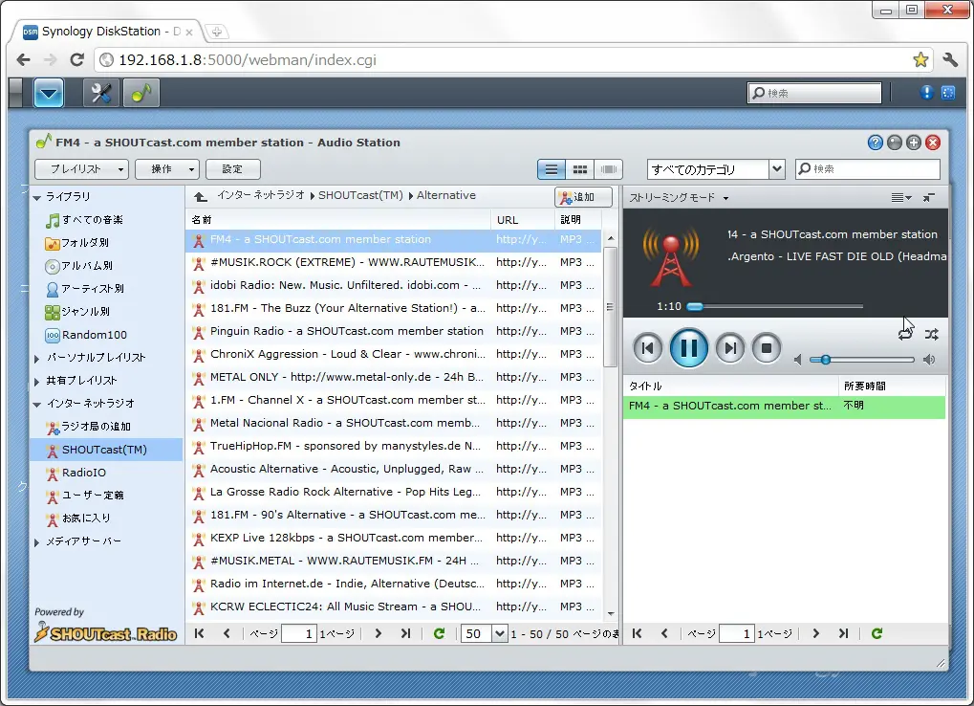Mute volume using small speaker icon
Viewport: 974px width, 706px height.
coord(797,360)
